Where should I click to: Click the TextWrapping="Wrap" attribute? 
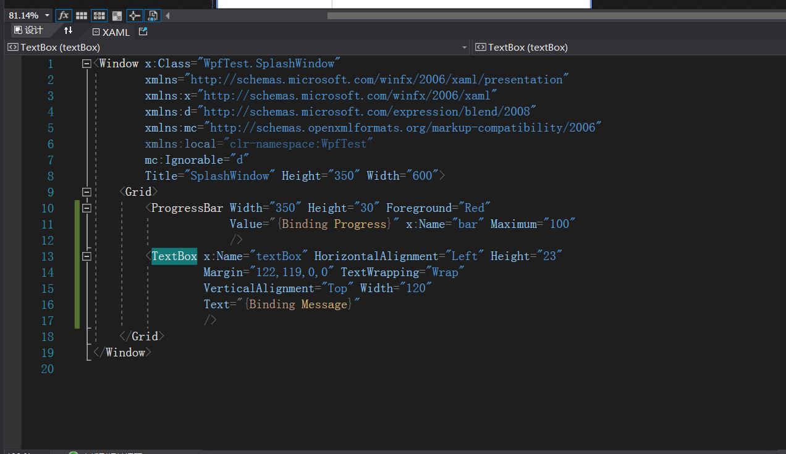403,272
